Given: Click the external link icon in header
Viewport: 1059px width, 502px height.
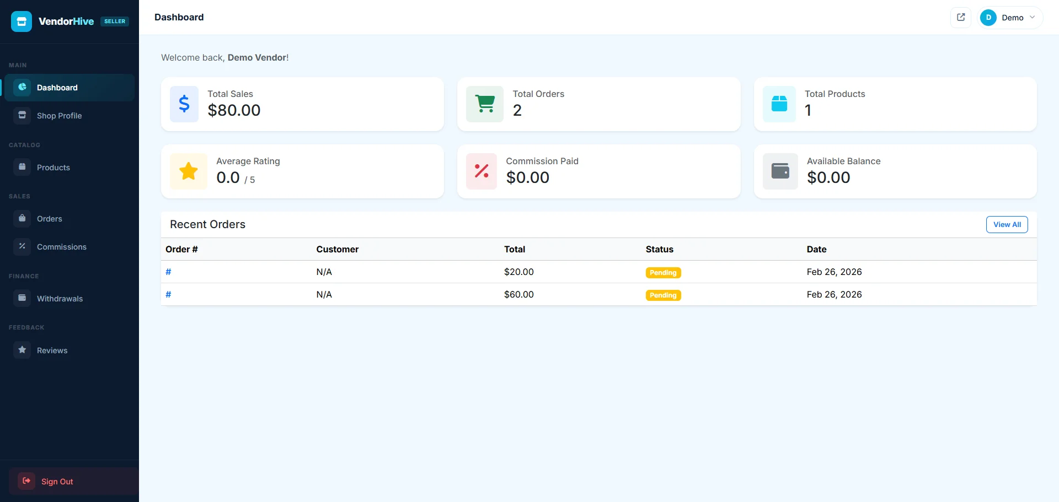Looking at the screenshot, I should coord(961,17).
